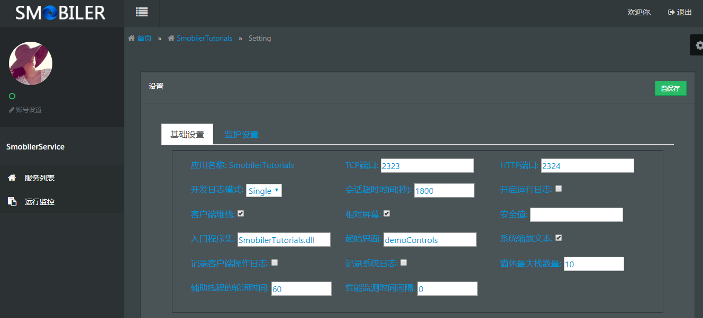Viewport: 703px width, 318px height.
Task: Click the file icon beside 运行监控
Action: [x=12, y=201]
